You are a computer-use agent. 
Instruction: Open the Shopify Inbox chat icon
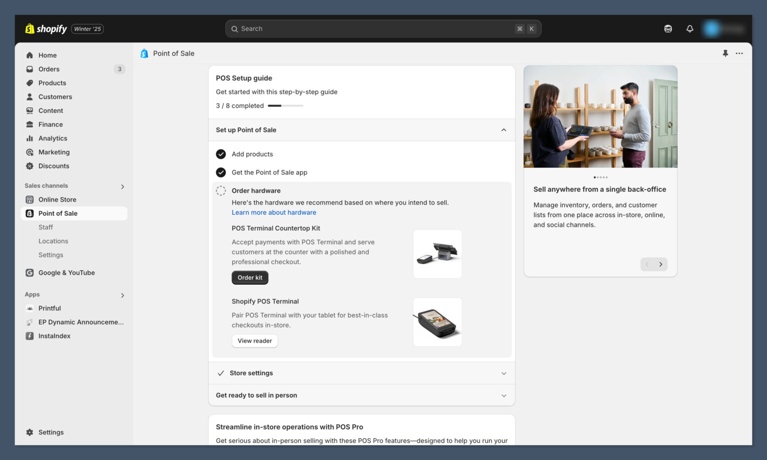(668, 28)
